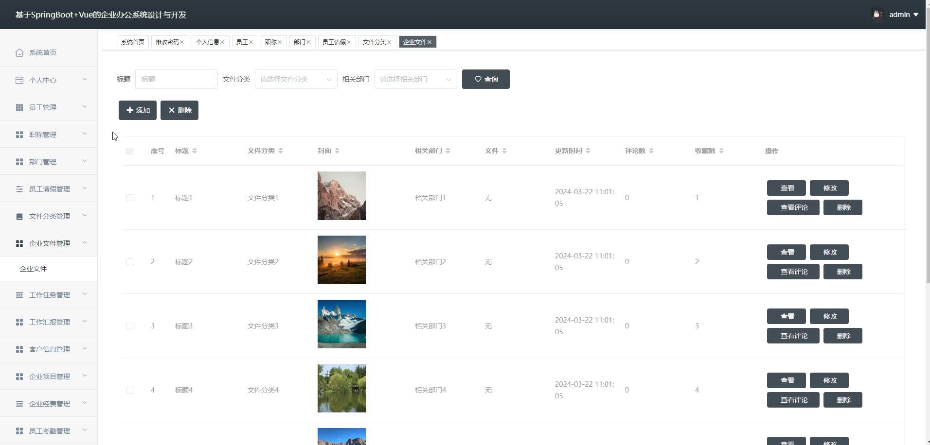Viewport: 930px width, 445px height.
Task: Click the 企业经费管理 list icon
Action: 19,404
